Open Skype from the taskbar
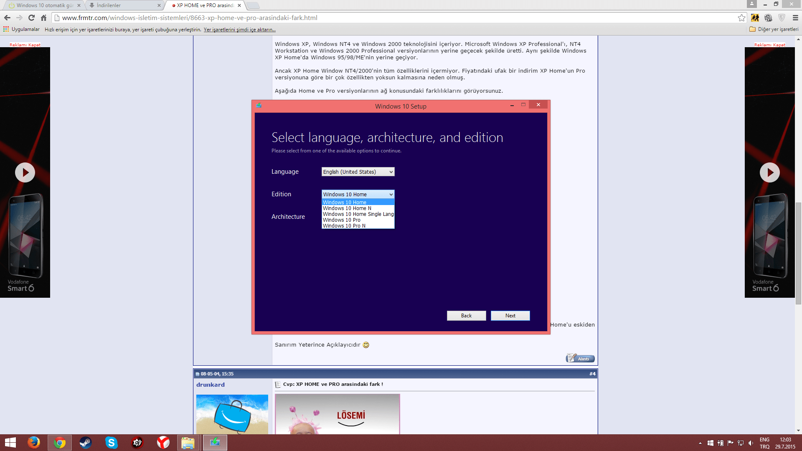 tap(112, 443)
